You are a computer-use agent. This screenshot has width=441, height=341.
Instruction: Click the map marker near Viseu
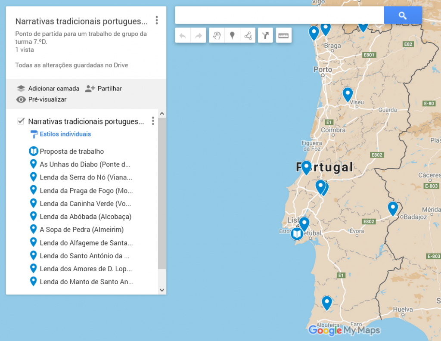click(348, 94)
